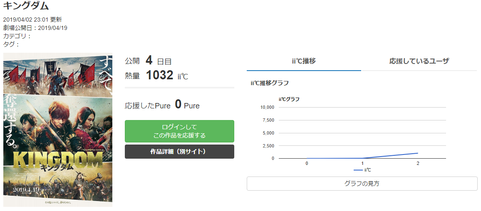Viewport: 481px width, 211px height.
Task: Click the 5,000 y-axis label
Action: 268,133
